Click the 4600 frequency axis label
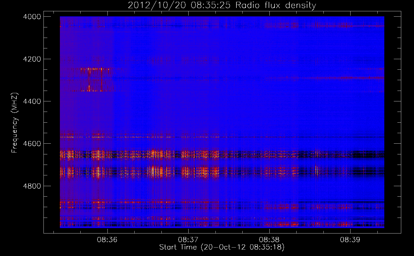The height and width of the screenshot is (256, 414). (x=32, y=144)
